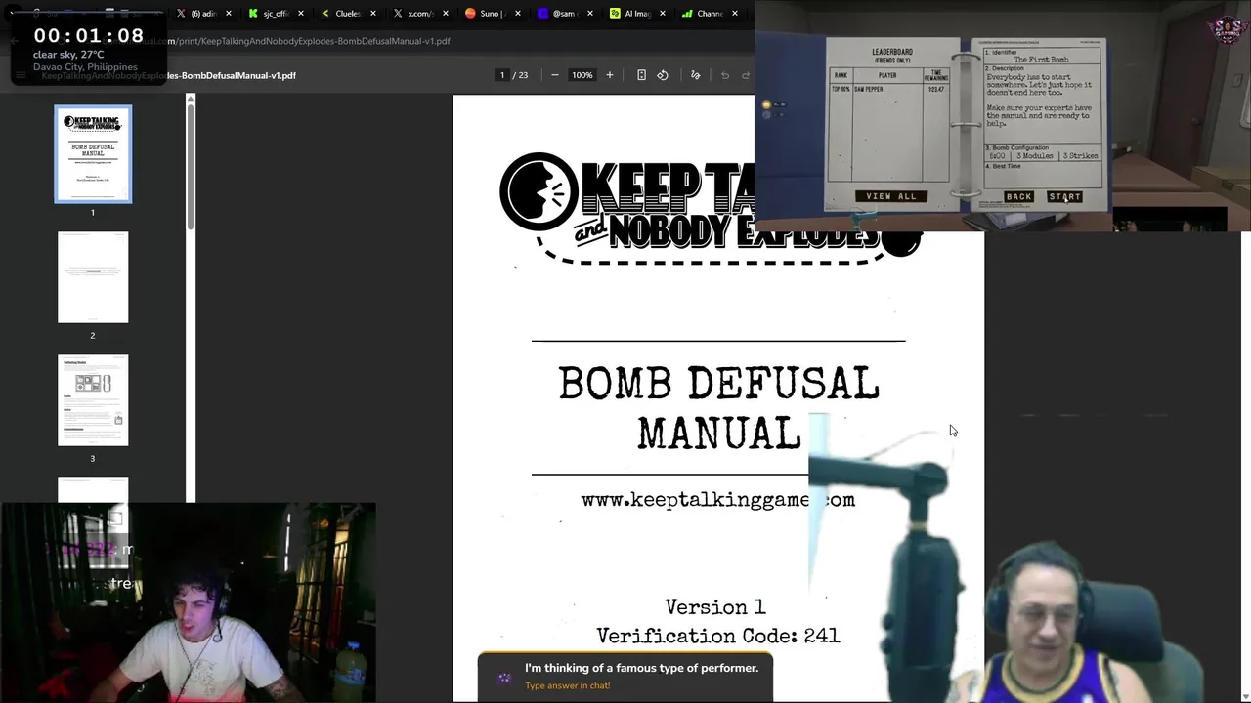Close the '(6) adin' tab

click(229, 14)
